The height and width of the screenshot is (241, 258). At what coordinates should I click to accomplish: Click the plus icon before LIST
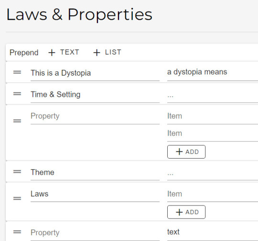click(x=97, y=53)
